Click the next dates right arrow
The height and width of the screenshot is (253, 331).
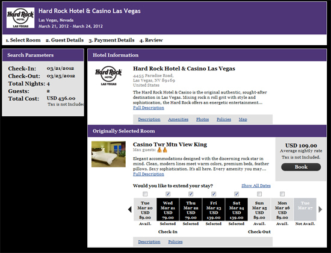[320, 210]
